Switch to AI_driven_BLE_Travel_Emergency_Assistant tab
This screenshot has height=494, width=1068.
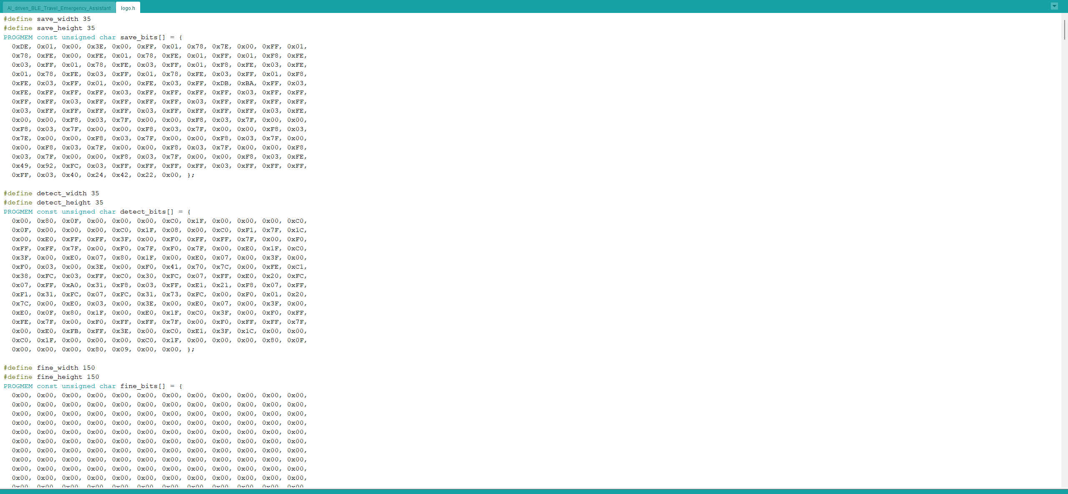59,8
